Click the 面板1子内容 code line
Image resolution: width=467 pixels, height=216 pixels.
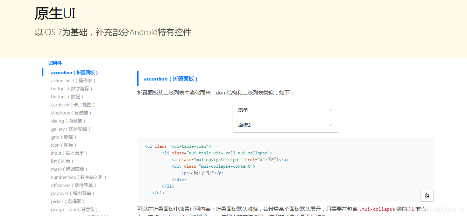[x=203, y=173]
